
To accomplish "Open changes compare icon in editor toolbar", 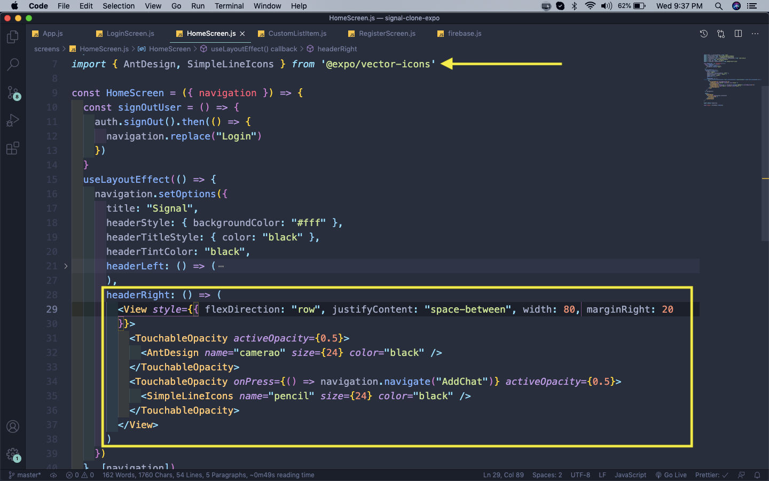I will point(721,34).
